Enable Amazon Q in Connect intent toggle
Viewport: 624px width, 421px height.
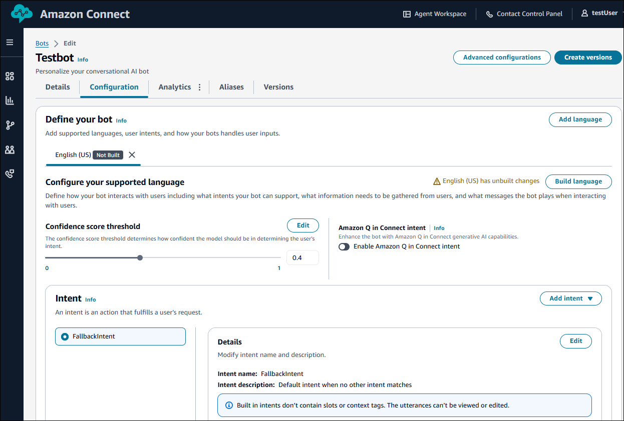pyautogui.click(x=344, y=246)
